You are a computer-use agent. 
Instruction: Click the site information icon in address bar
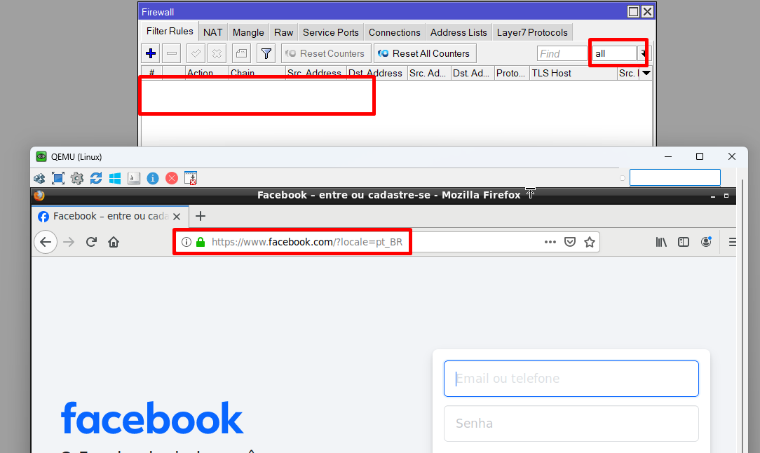pyautogui.click(x=186, y=242)
